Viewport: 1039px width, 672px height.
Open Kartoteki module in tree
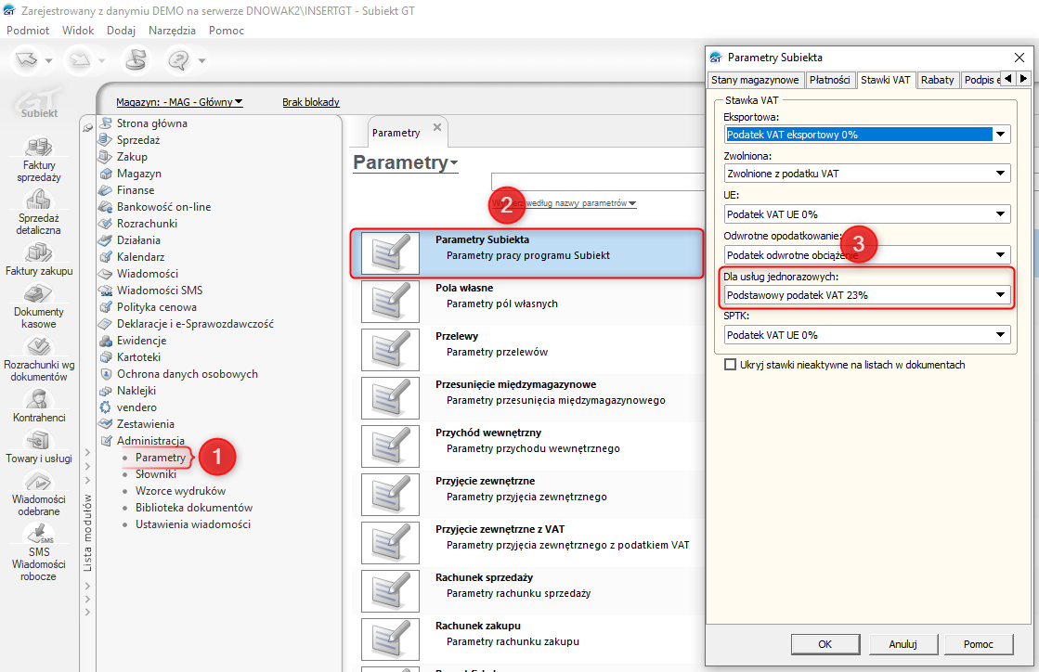click(138, 356)
